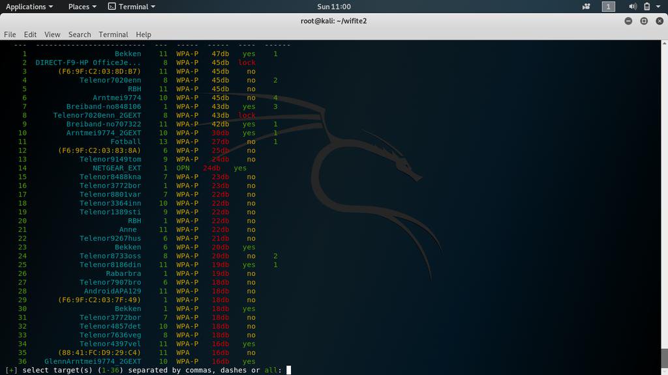
Task: Click the network name Telenor1389sti
Action: pyautogui.click(x=110, y=212)
